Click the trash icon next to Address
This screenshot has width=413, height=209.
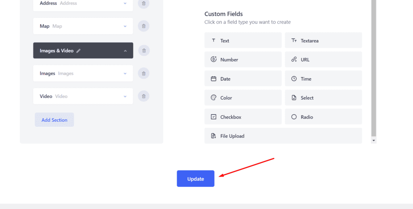144,4
